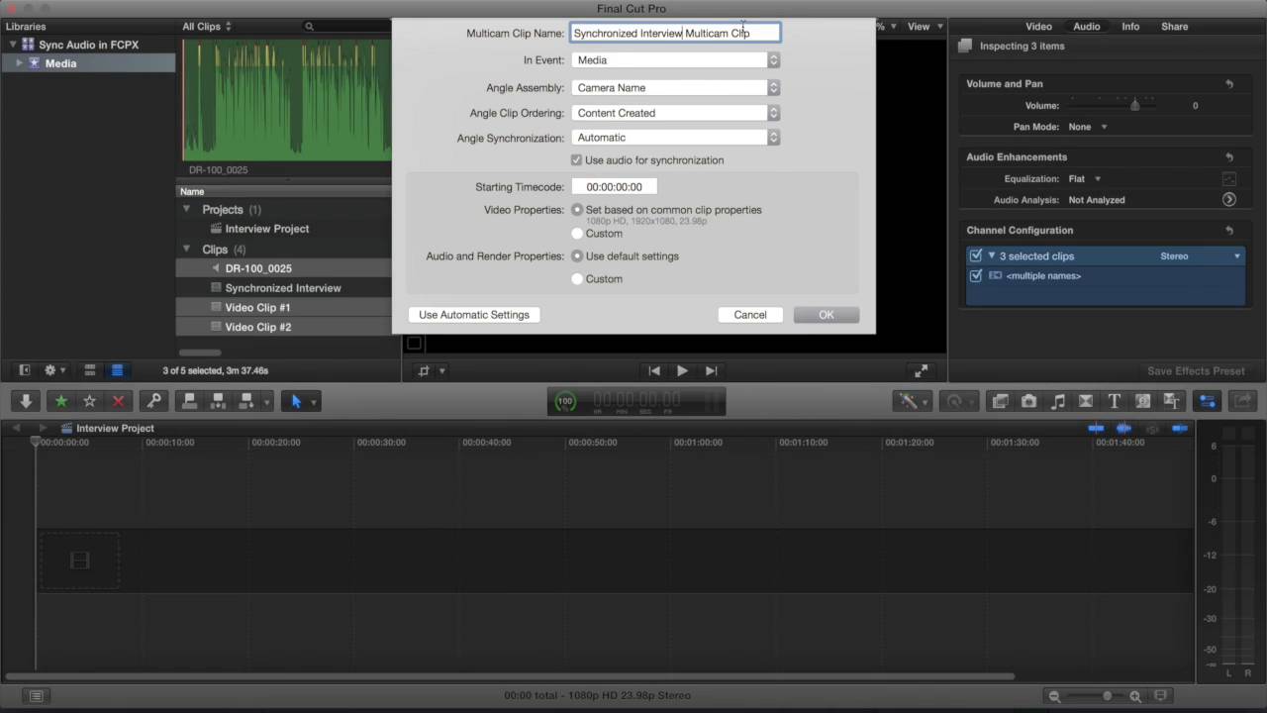
Task: Collapse the Projects group triangle
Action: (186, 209)
